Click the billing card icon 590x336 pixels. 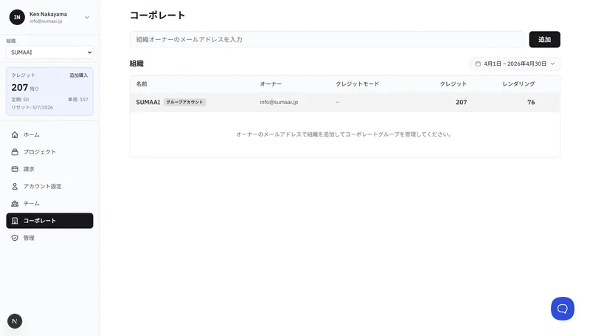[x=15, y=169]
